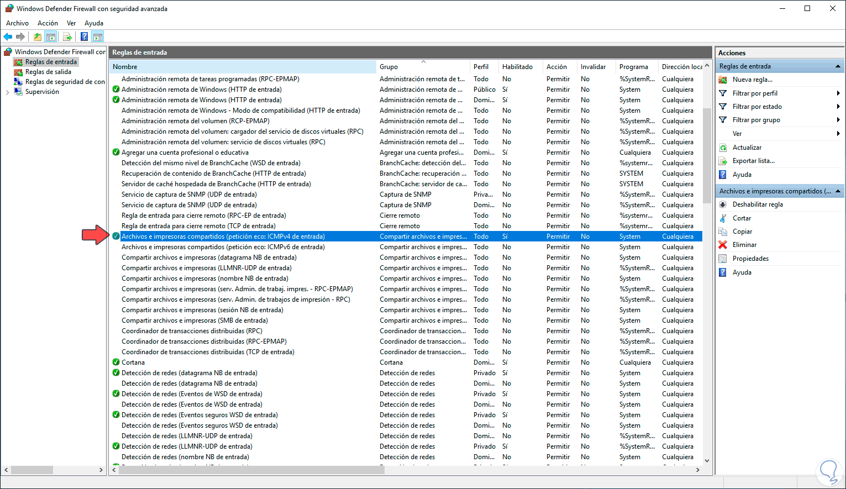Click the Filtrar por grupo funnel icon

723,120
